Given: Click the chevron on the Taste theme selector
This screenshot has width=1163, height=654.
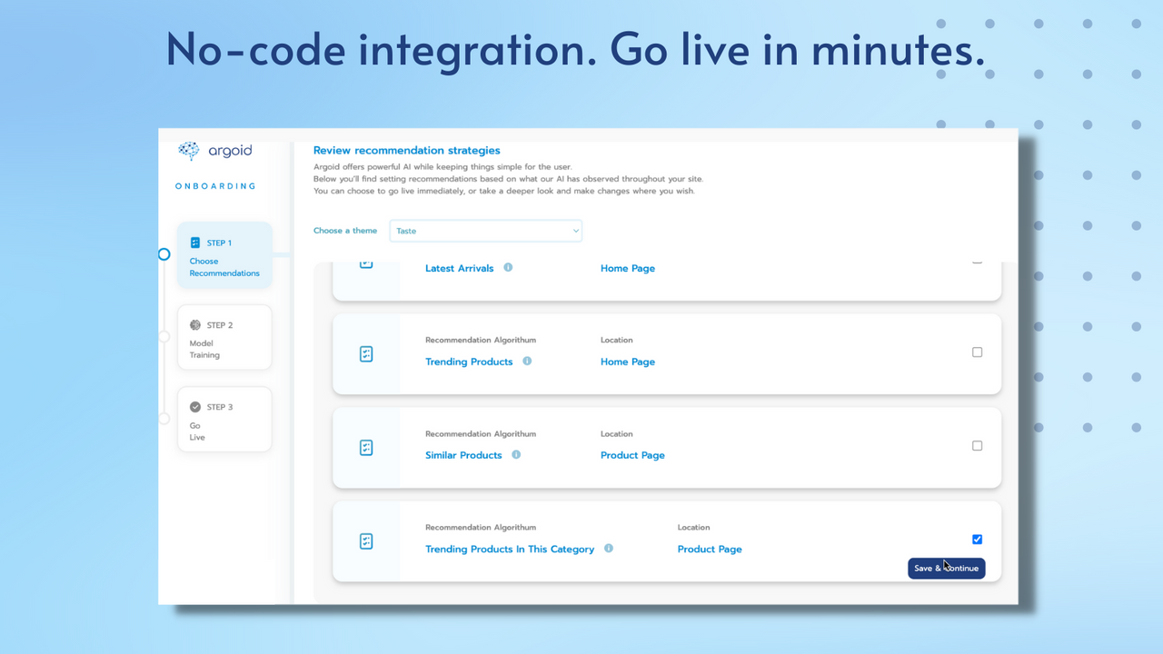Looking at the screenshot, I should (x=575, y=231).
